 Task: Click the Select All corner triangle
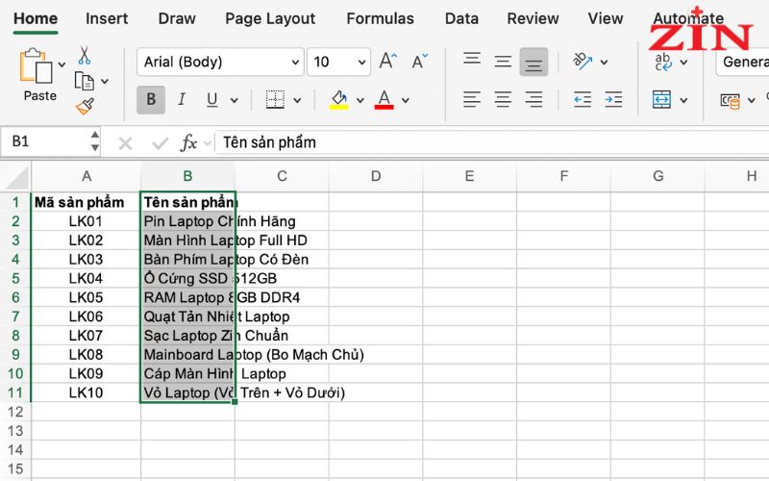tap(16, 177)
